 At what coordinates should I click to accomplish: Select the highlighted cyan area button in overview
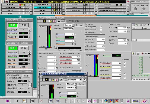click(43, 8)
